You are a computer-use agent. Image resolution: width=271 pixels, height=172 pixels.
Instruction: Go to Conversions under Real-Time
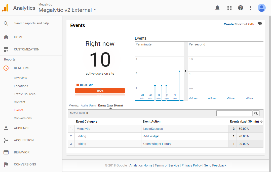(23, 118)
